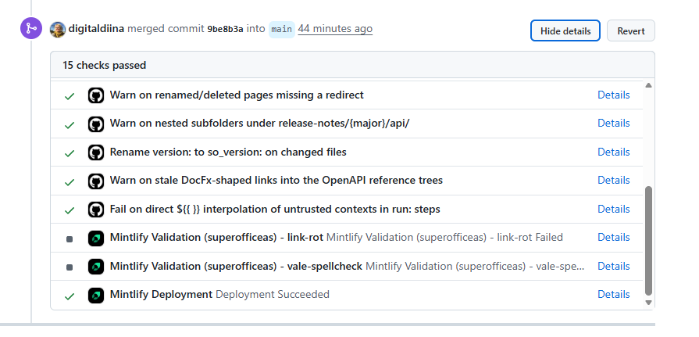The image size is (699, 337).
Task: Click Mintlify icon beside vale-spellcheck validation
Action: click(x=96, y=267)
